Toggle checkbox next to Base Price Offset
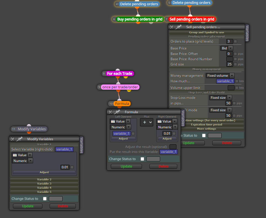This screenshot has height=218, width=266. (x=235, y=54)
